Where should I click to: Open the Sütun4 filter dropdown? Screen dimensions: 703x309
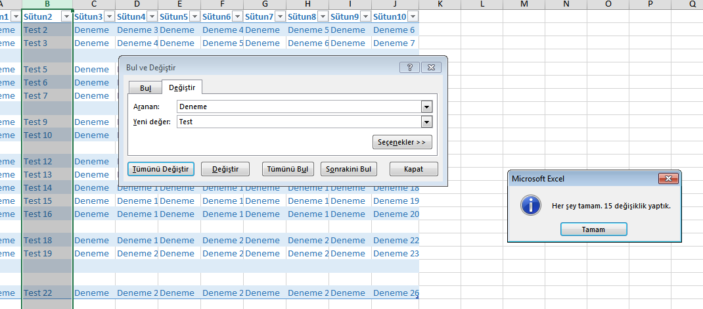click(x=152, y=16)
